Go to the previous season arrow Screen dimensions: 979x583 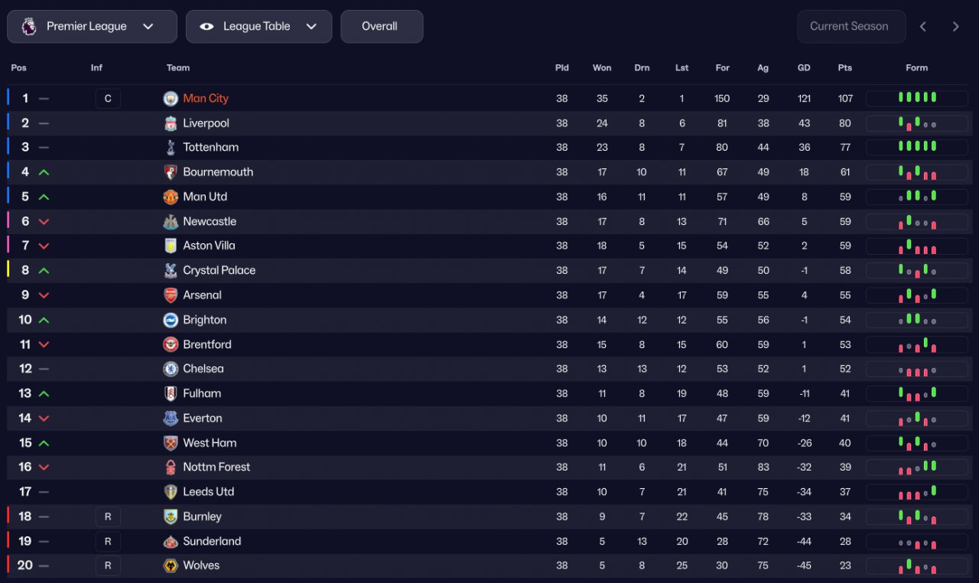coord(923,27)
